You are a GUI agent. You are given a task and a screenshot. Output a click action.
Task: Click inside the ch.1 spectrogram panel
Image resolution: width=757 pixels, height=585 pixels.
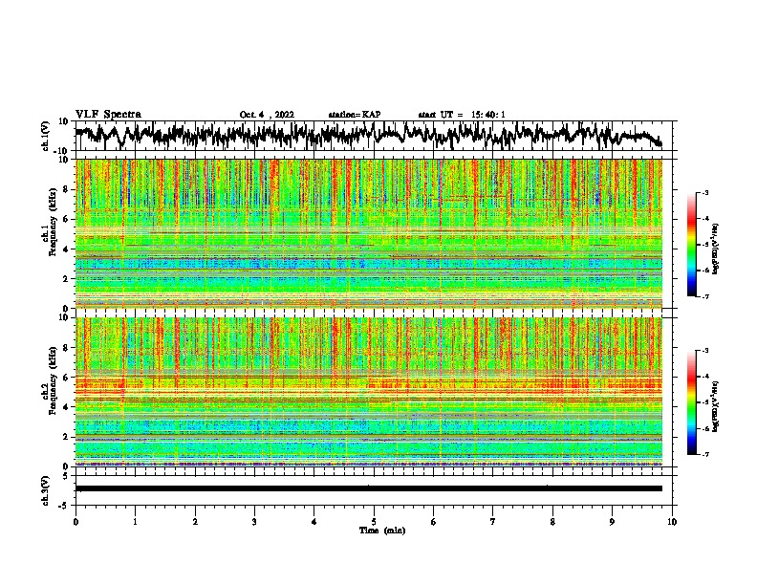click(368, 233)
